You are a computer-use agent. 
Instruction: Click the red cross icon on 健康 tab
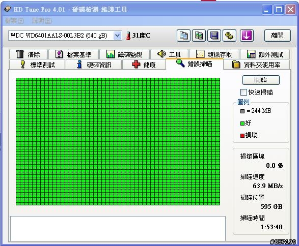136,65
